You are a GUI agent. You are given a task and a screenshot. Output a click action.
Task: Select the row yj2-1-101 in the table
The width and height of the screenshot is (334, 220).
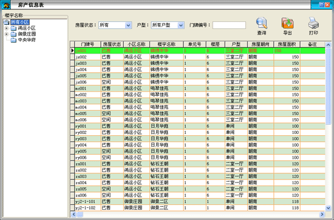(x=198, y=201)
